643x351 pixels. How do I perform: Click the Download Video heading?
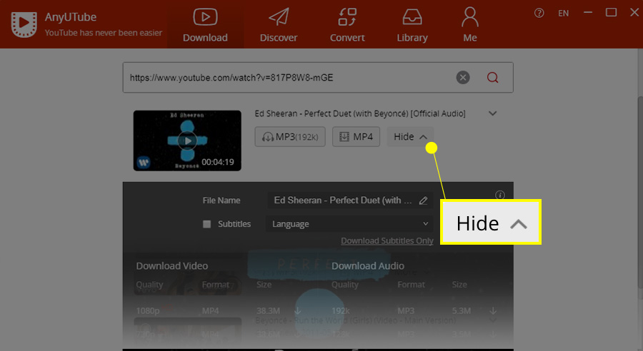pos(171,266)
